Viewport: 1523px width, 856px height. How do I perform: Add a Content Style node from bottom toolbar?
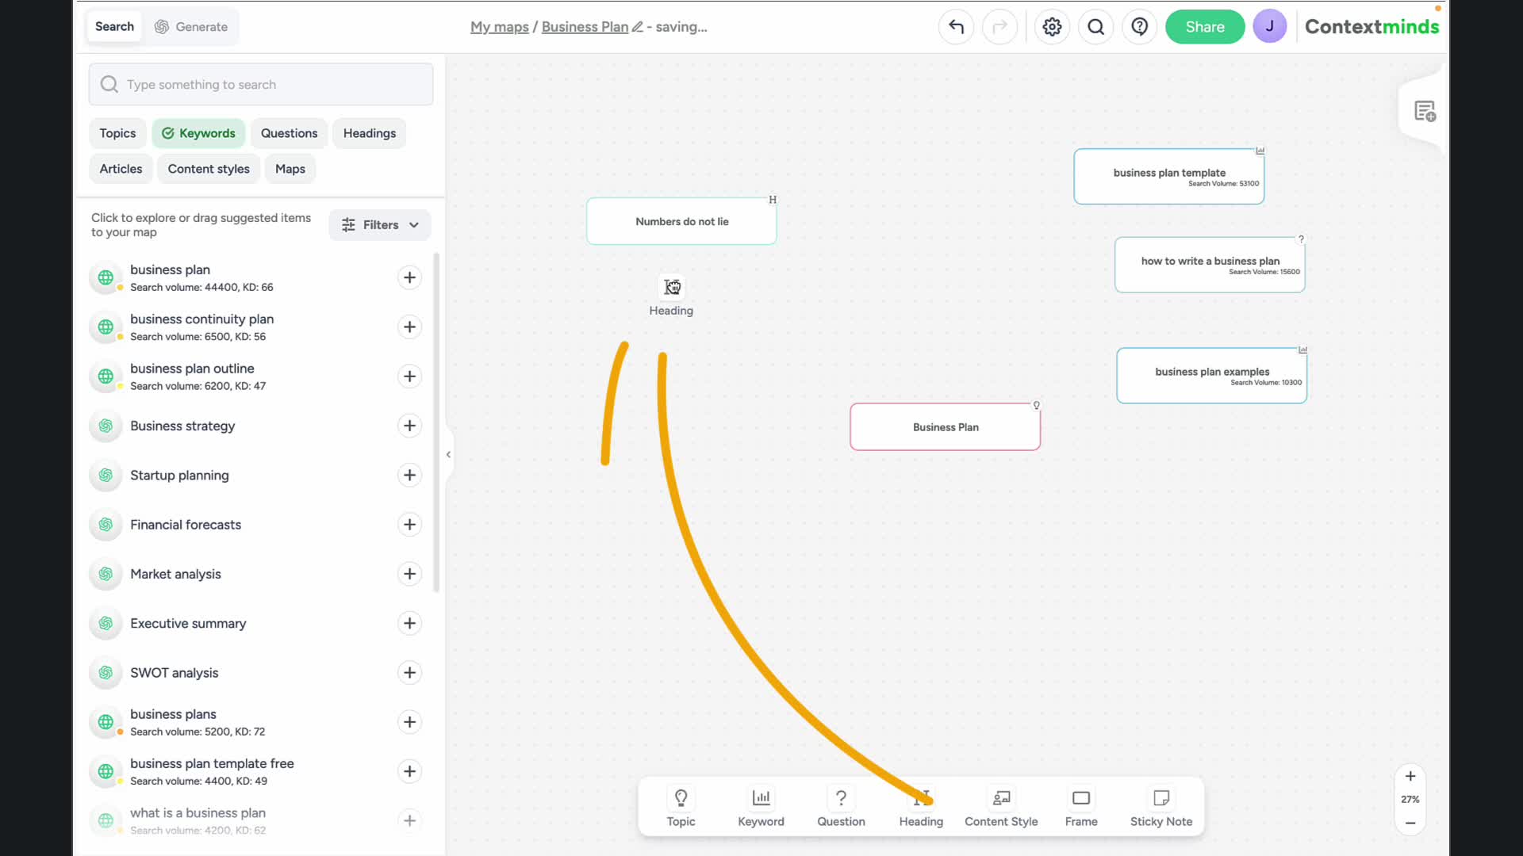pos(1001,807)
